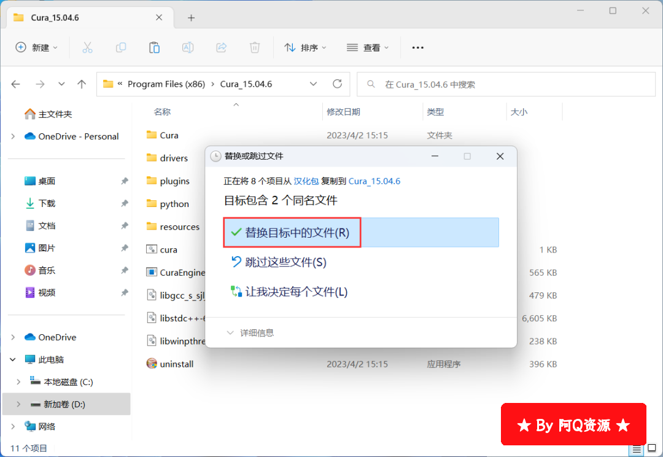Go back with the left arrow
Screen dimensions: 663x457
click(15, 84)
